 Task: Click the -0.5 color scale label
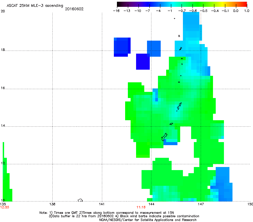tap(204, 11)
